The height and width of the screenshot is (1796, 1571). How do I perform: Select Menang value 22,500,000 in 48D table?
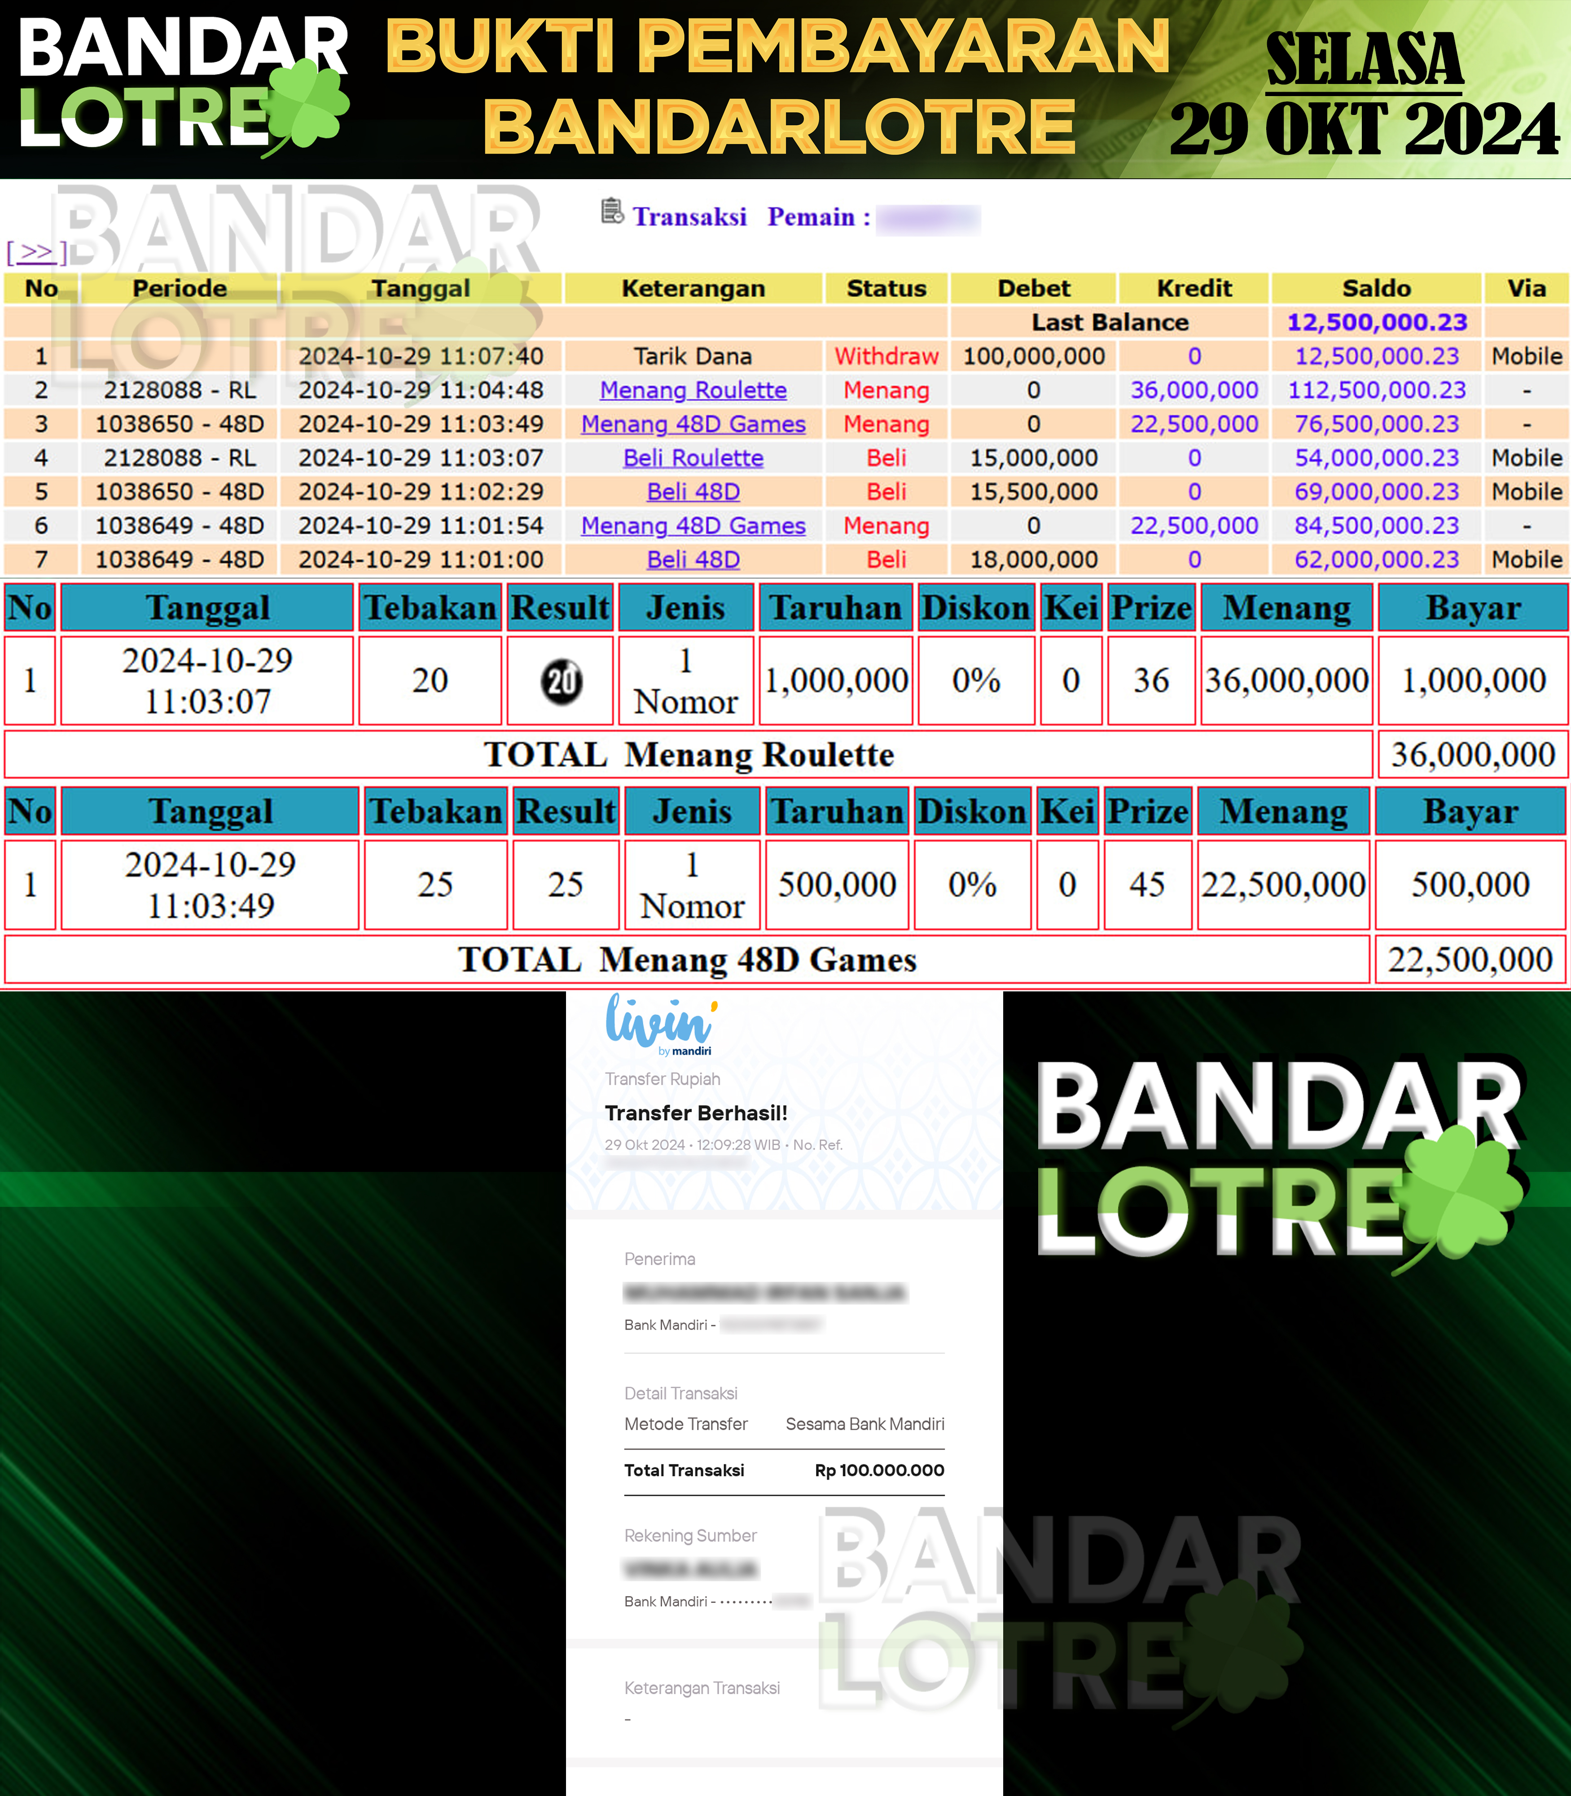[1283, 886]
